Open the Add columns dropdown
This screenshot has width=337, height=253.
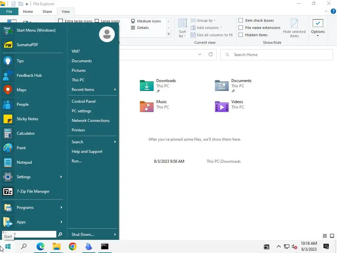coord(206,28)
